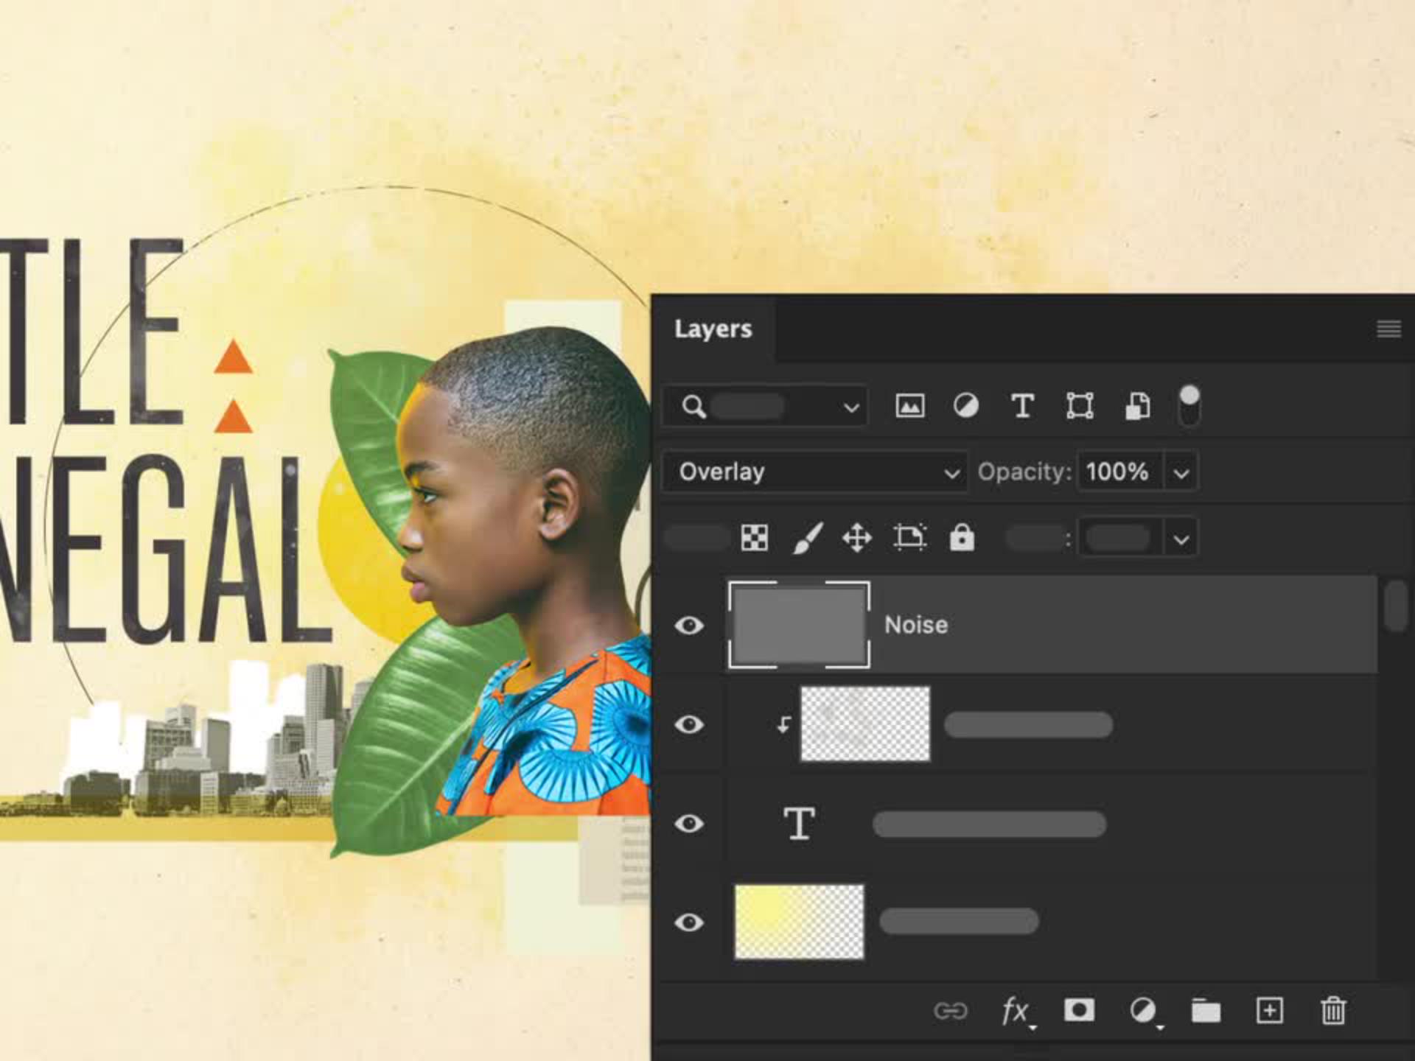Hide the text layer via its eye icon
The width and height of the screenshot is (1415, 1061).
coord(689,823)
